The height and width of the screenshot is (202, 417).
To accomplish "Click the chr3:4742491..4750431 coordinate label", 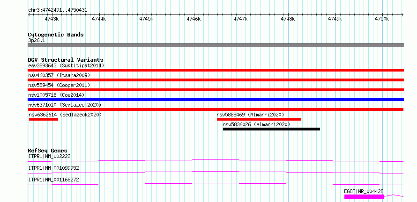I will point(58,10).
